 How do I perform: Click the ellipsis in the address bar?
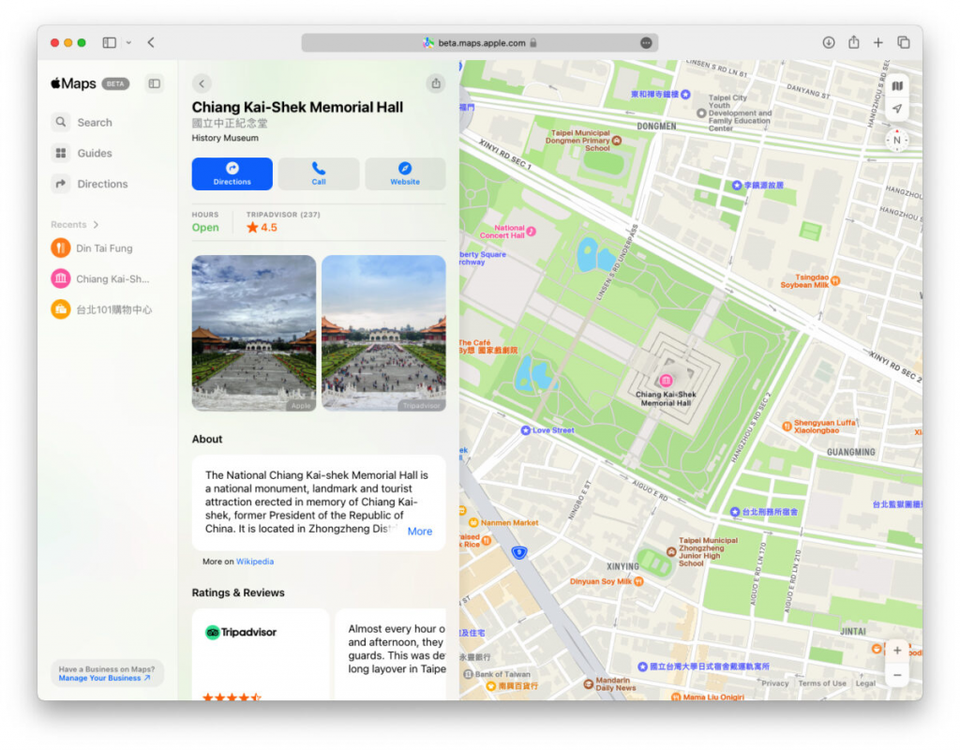[x=644, y=42]
